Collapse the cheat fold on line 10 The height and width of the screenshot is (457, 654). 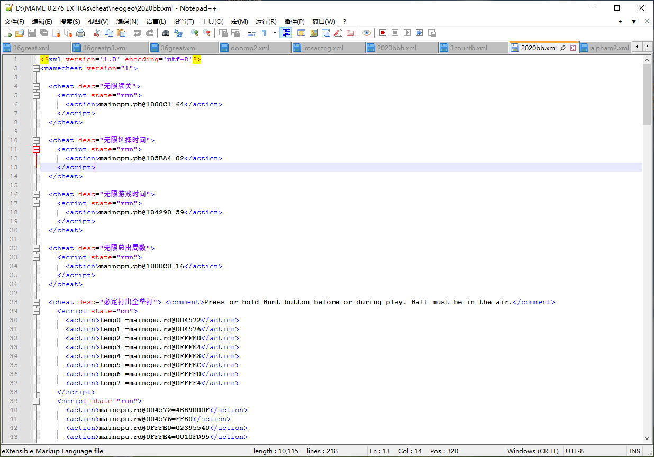[35, 140]
